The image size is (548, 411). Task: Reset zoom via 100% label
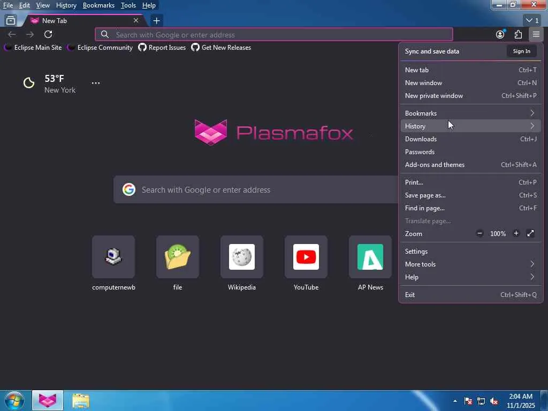(x=498, y=234)
